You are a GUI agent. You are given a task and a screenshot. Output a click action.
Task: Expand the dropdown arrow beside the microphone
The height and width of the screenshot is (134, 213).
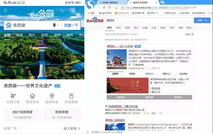coord(58,25)
